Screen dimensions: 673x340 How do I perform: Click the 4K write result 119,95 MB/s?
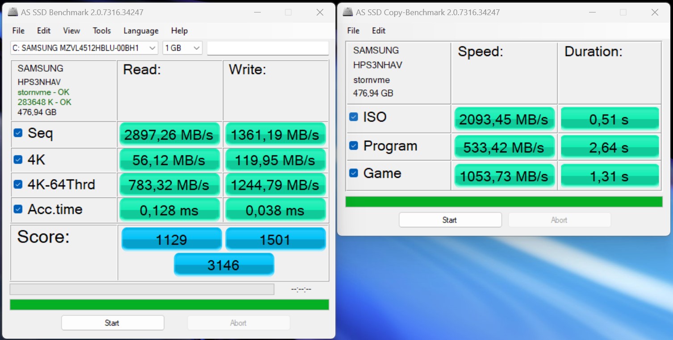coord(276,160)
